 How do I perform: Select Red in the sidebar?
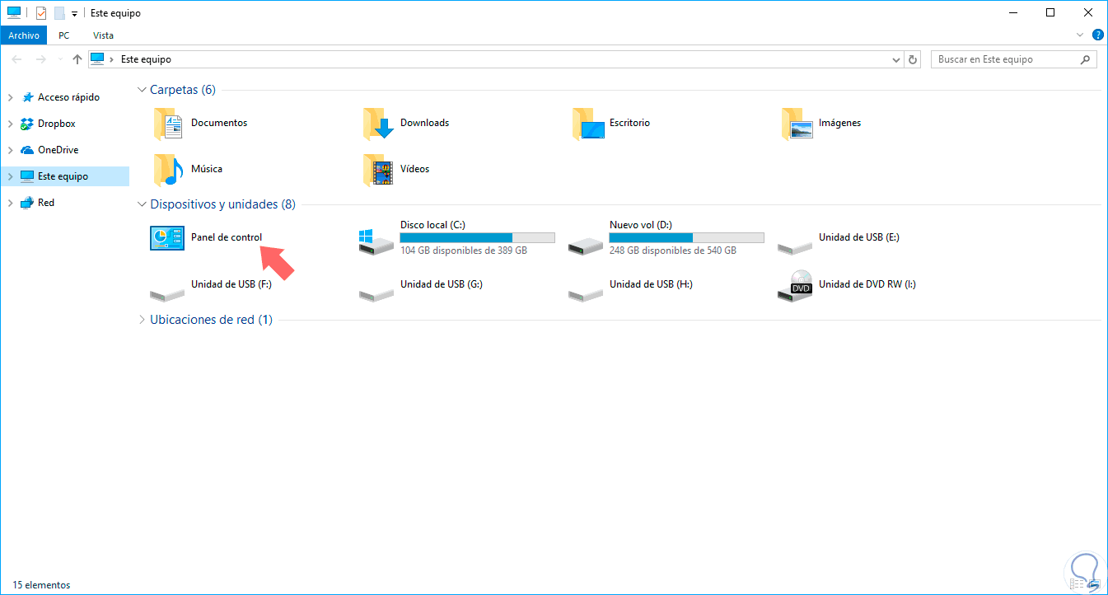46,203
